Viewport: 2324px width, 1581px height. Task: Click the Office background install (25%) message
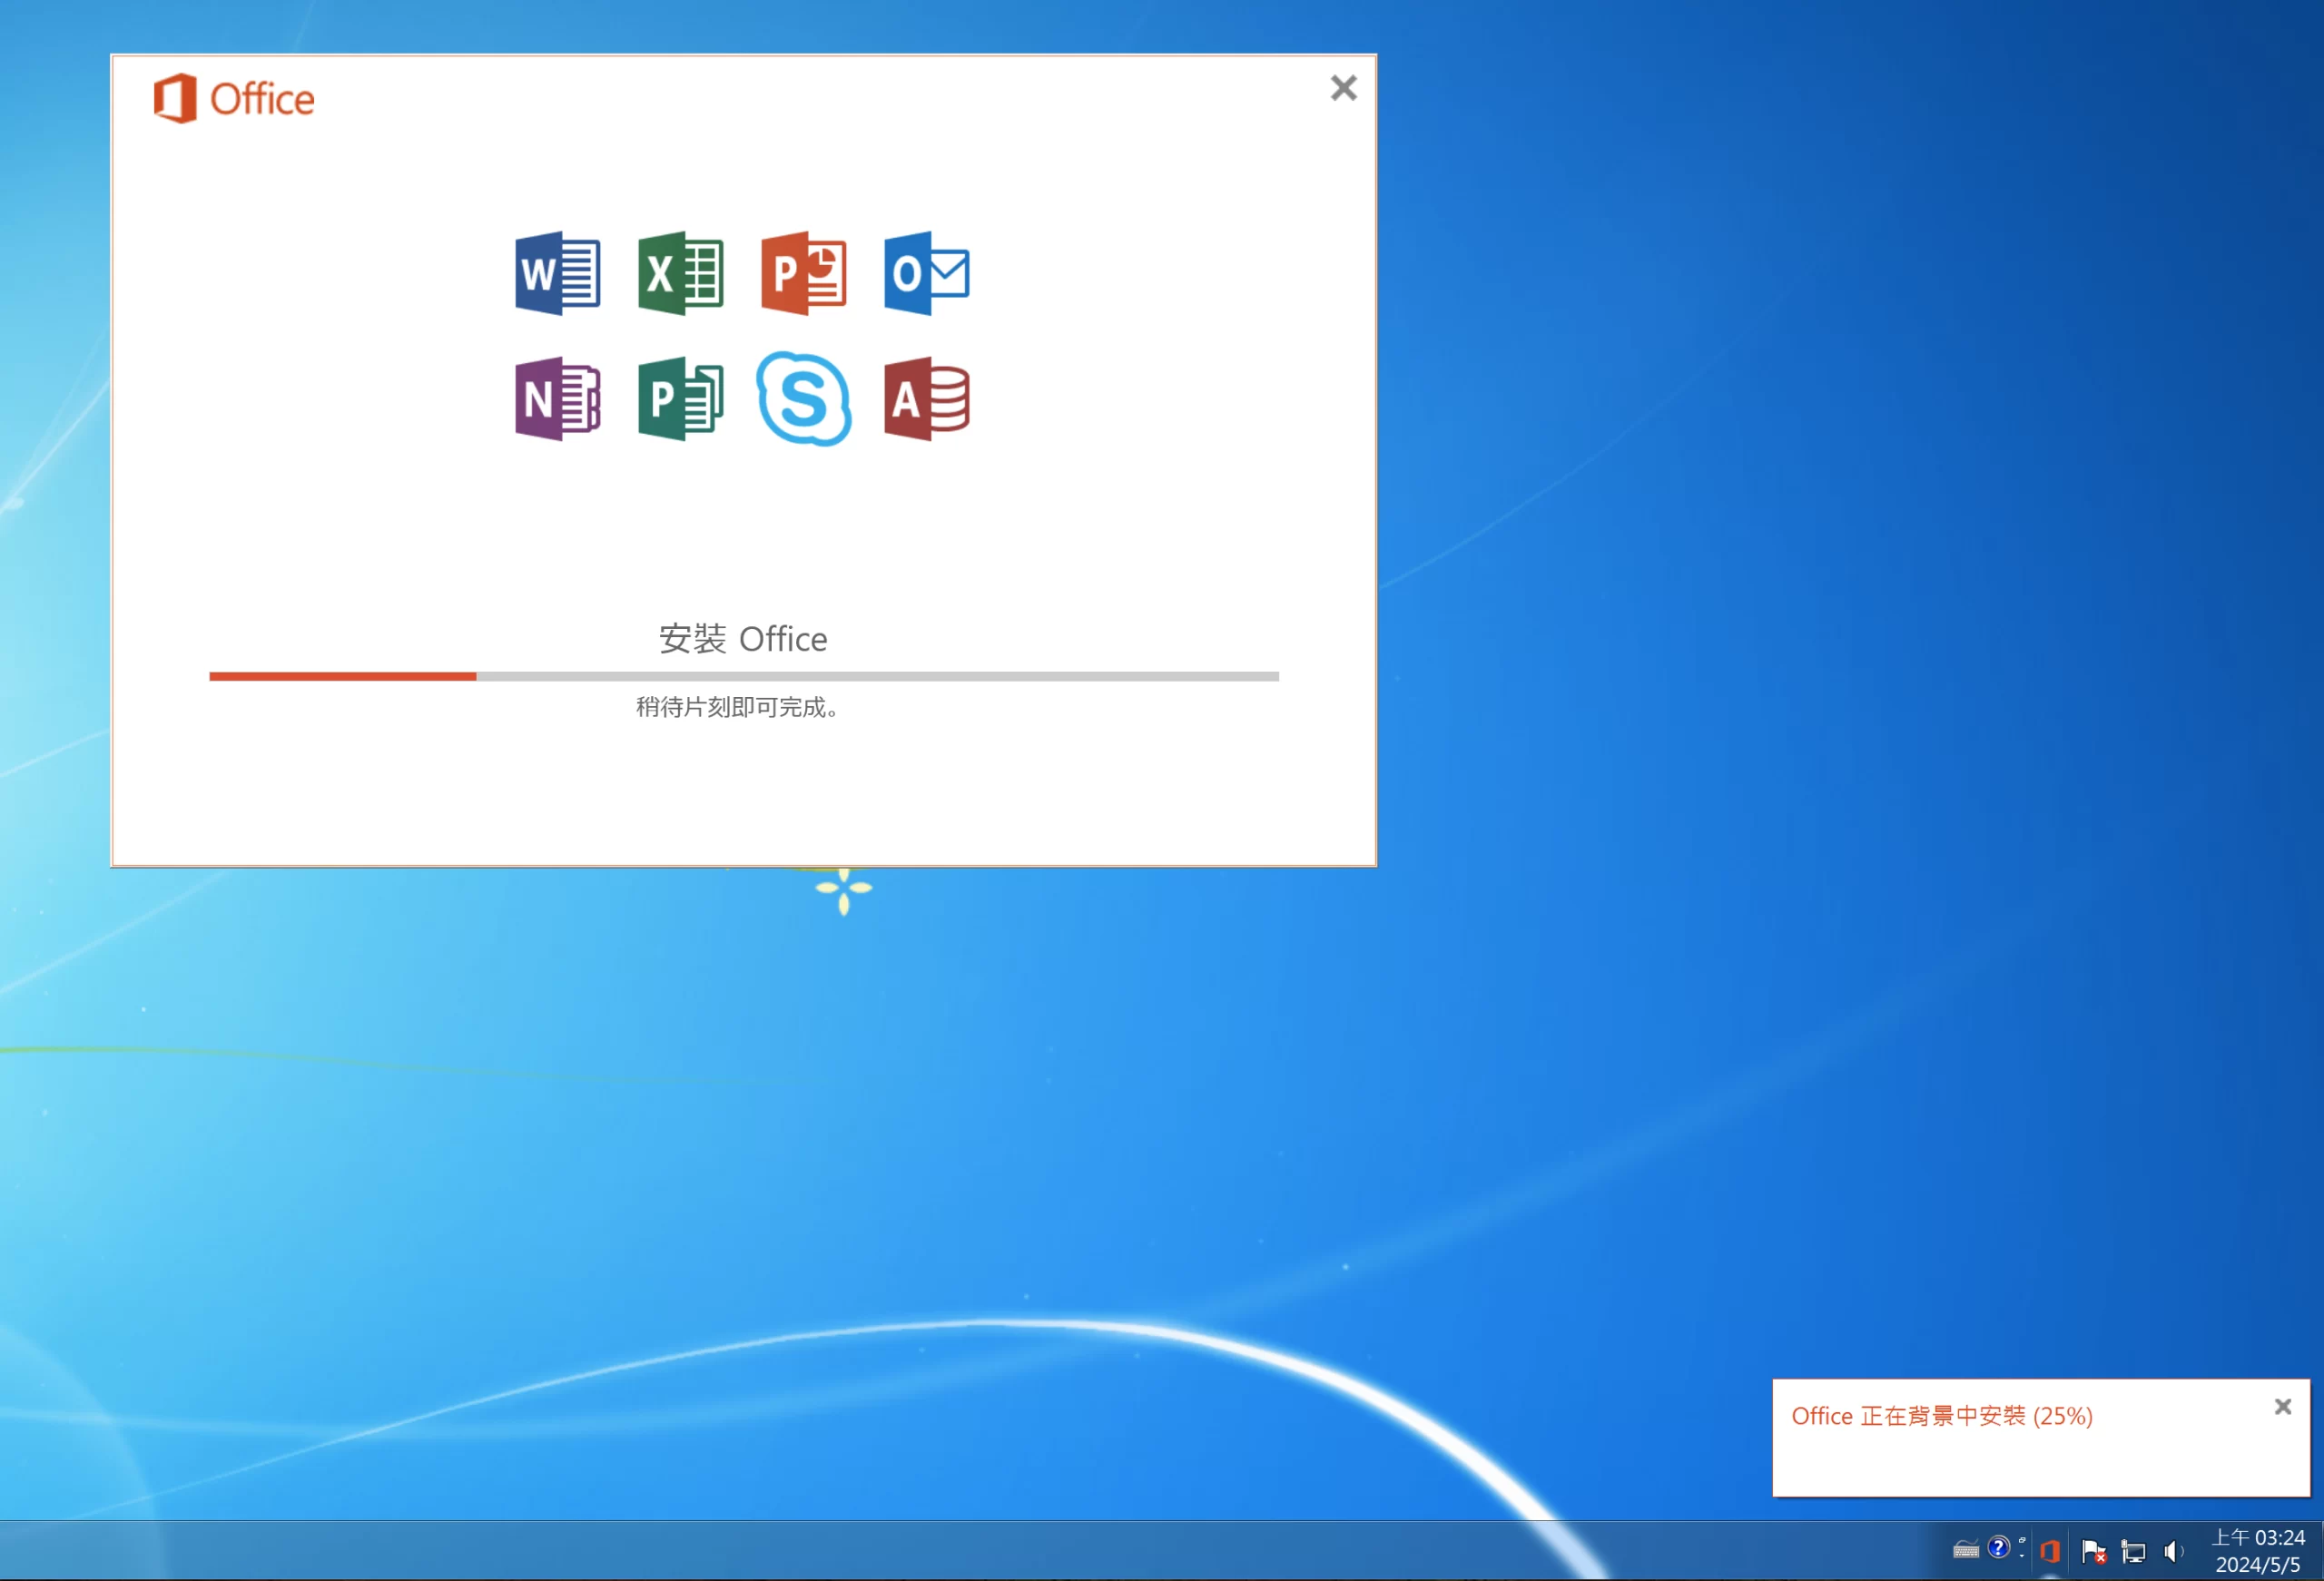click(x=1941, y=1416)
